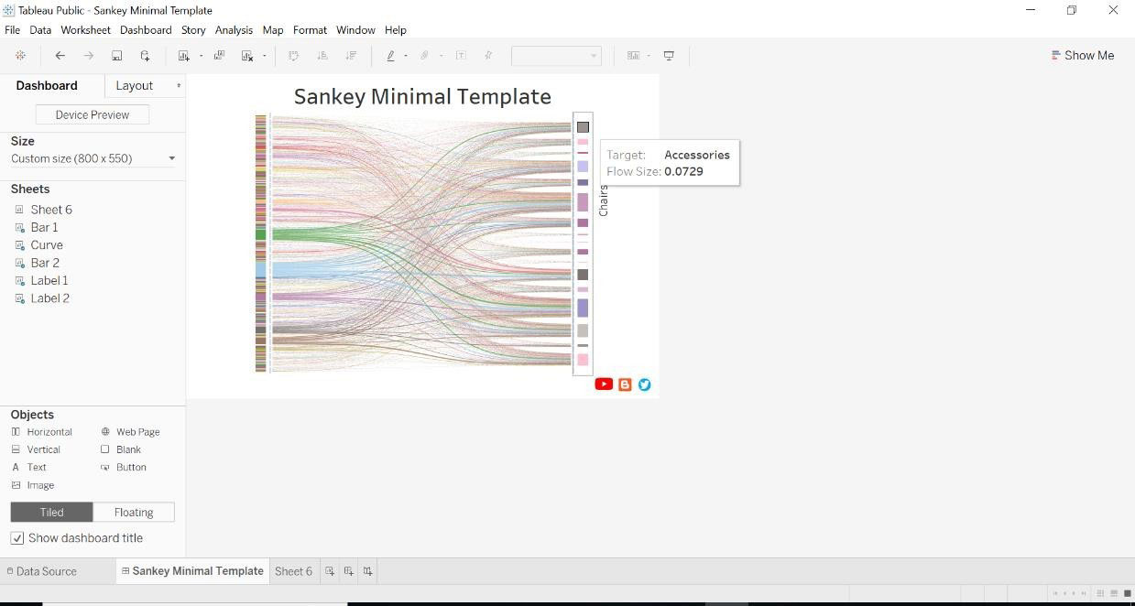
Task: Select the Curve sheet in the Sheets list
Action: (x=47, y=244)
